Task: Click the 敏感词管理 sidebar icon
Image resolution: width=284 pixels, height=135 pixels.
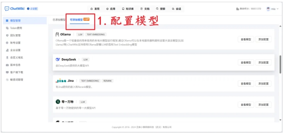Action: pos(7,80)
